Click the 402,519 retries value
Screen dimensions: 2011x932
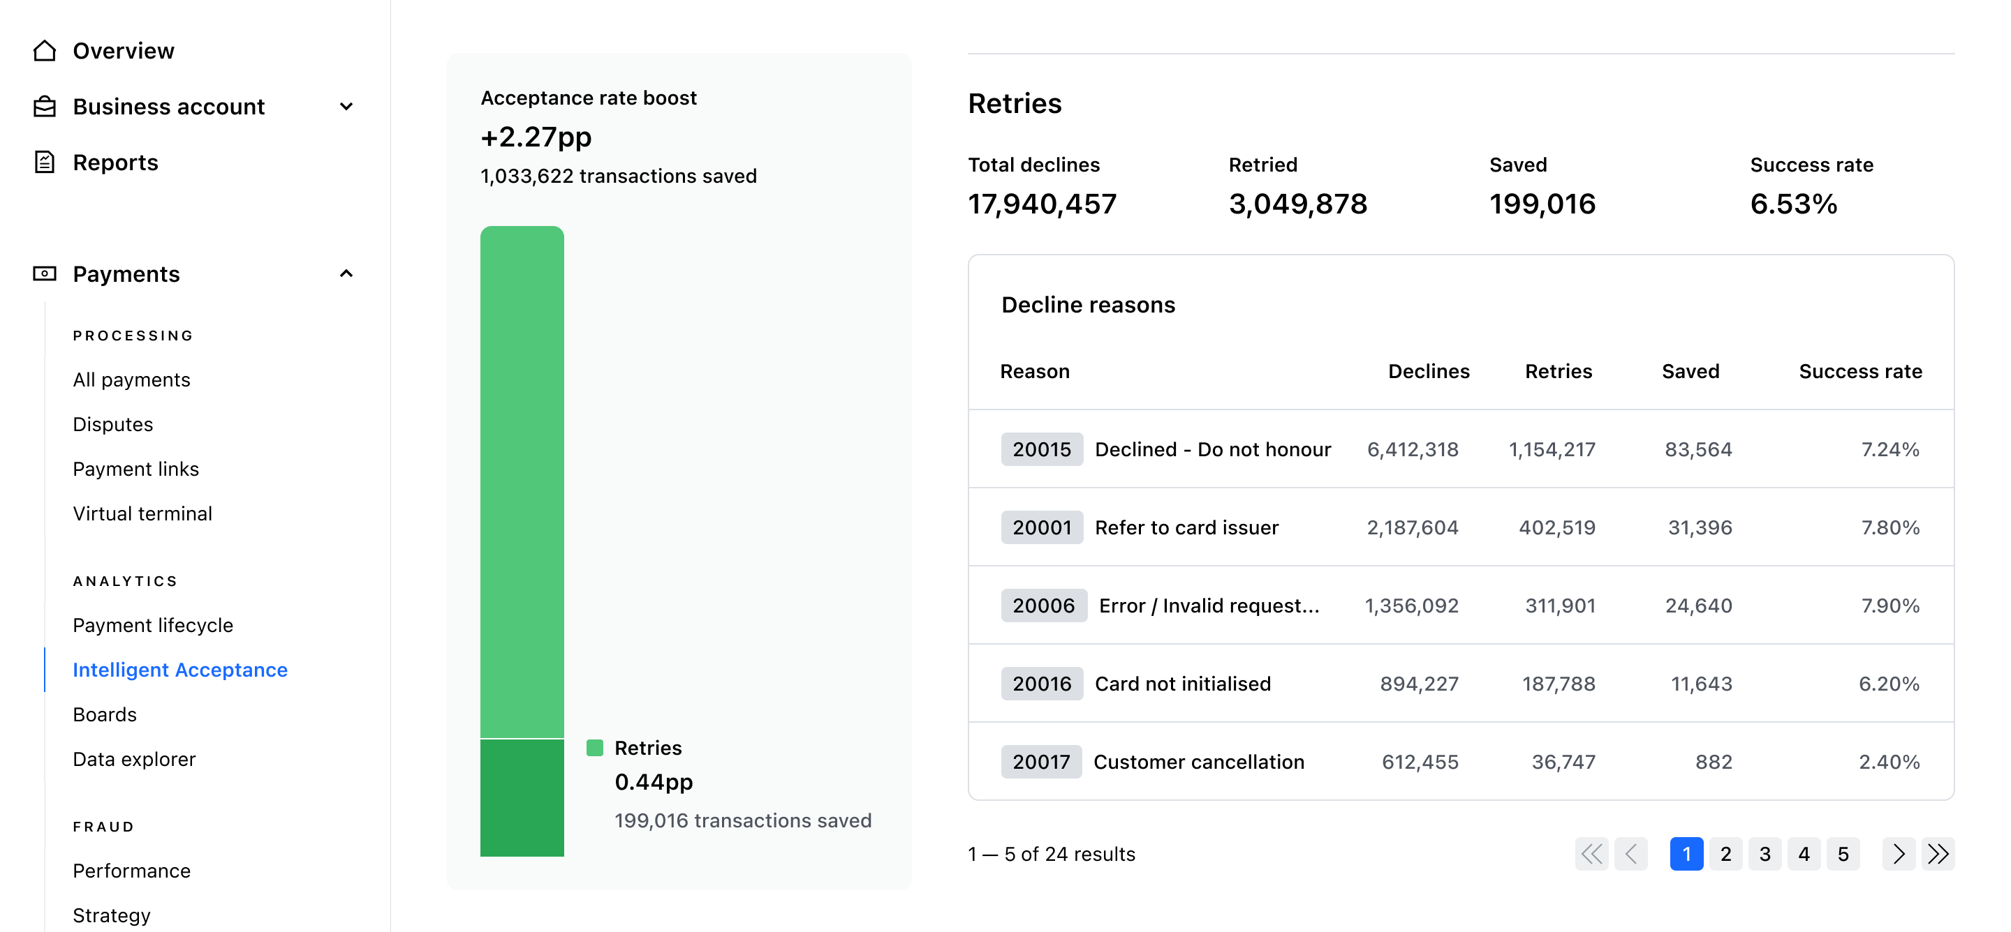1556,527
